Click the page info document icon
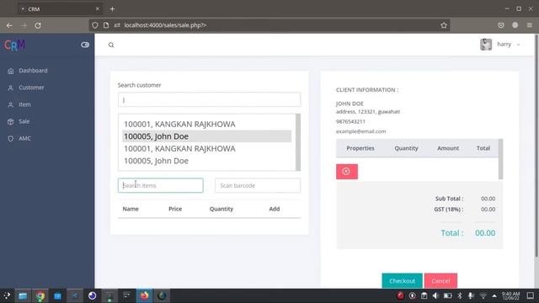The height and width of the screenshot is (303, 539). pyautogui.click(x=106, y=25)
